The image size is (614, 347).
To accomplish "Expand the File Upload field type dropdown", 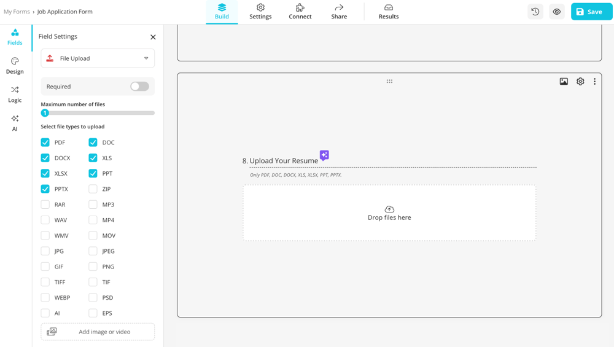I will point(98,58).
